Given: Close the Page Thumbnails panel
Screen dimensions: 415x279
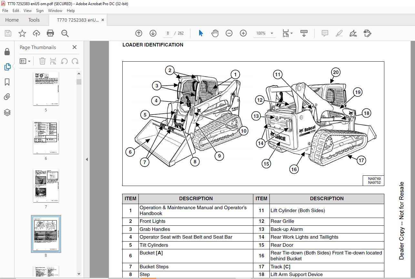Looking at the screenshot, I should tap(75, 47).
